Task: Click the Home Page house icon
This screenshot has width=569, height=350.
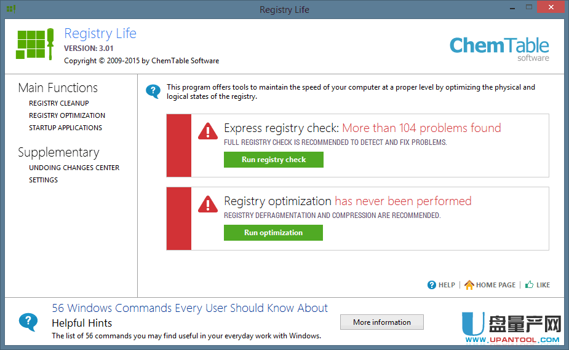Action: [x=469, y=285]
